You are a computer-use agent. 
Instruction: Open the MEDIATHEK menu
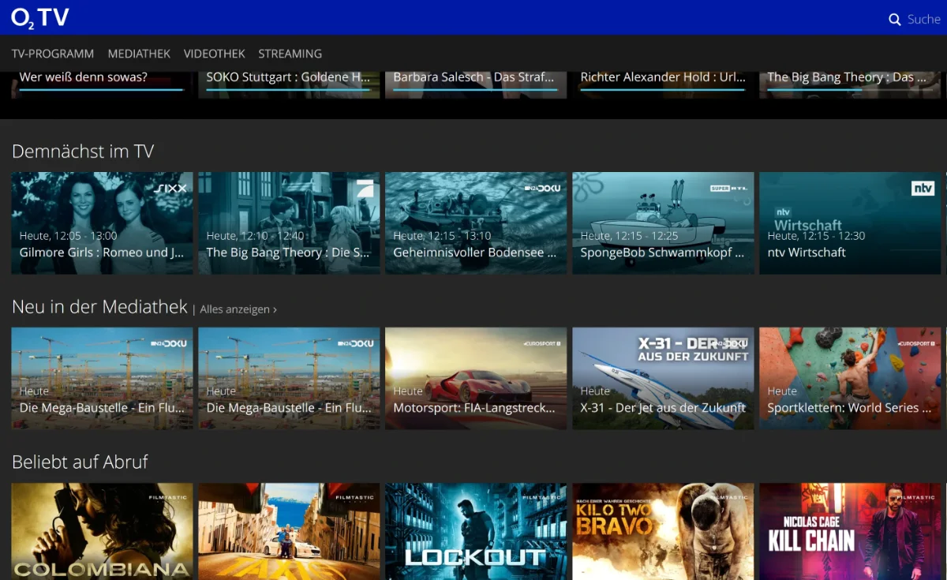coord(139,54)
